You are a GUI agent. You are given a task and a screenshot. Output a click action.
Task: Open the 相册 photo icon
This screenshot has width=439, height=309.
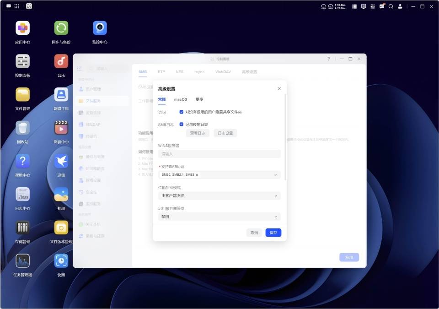click(x=61, y=194)
